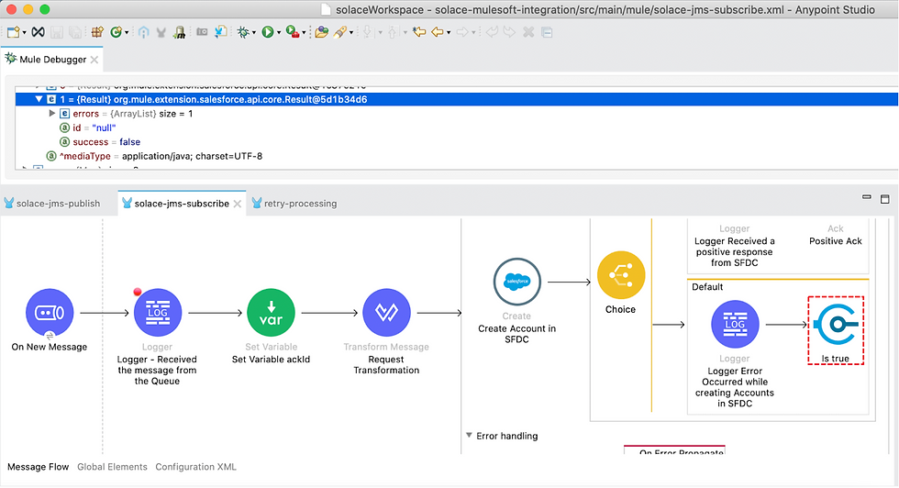
Task: Open Anypoint Exchange from the toolbar icon
Action: [38, 32]
